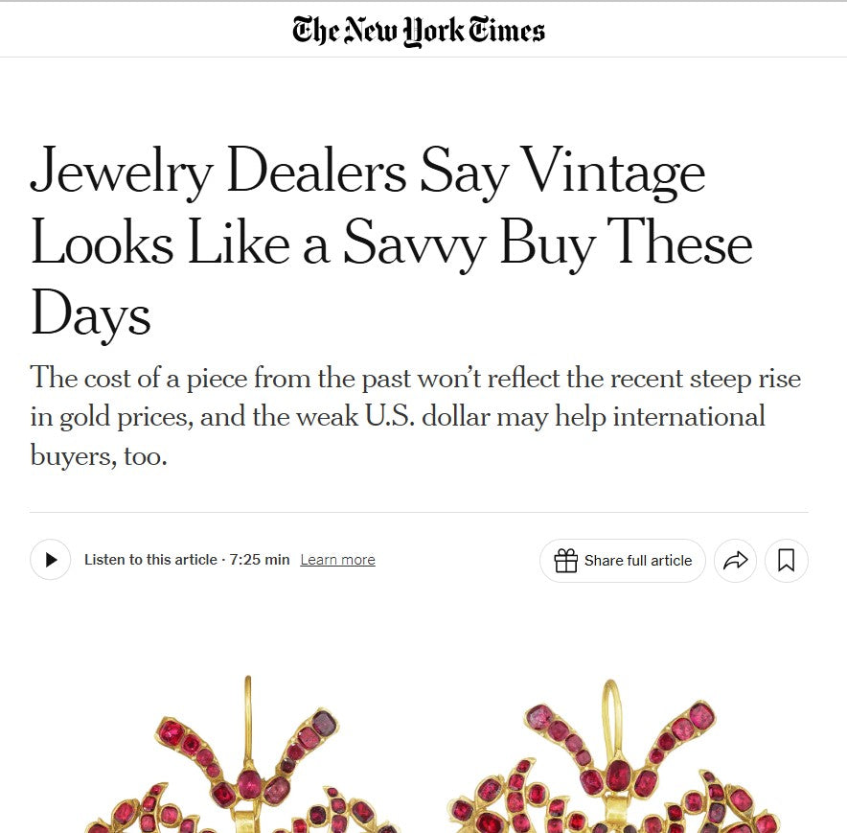The image size is (847, 833).
Task: Click the Share full article text
Action: click(637, 561)
